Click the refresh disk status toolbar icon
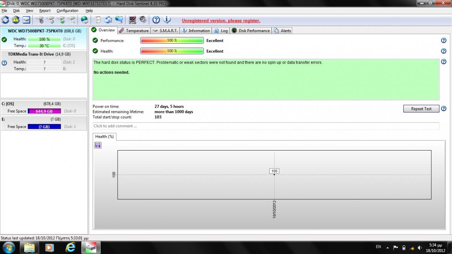The image size is (452, 254). [x=5, y=20]
